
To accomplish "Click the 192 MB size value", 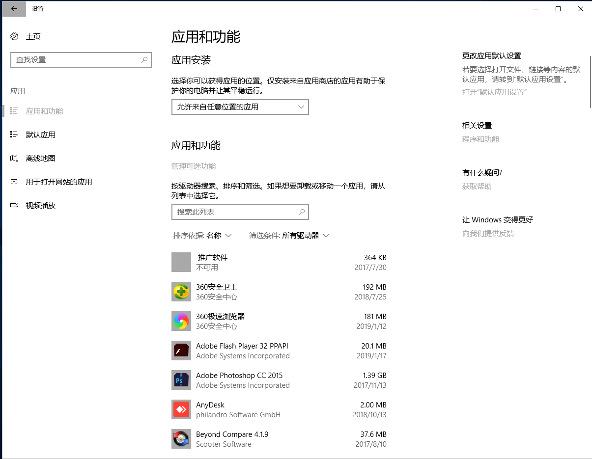I will pos(374,287).
